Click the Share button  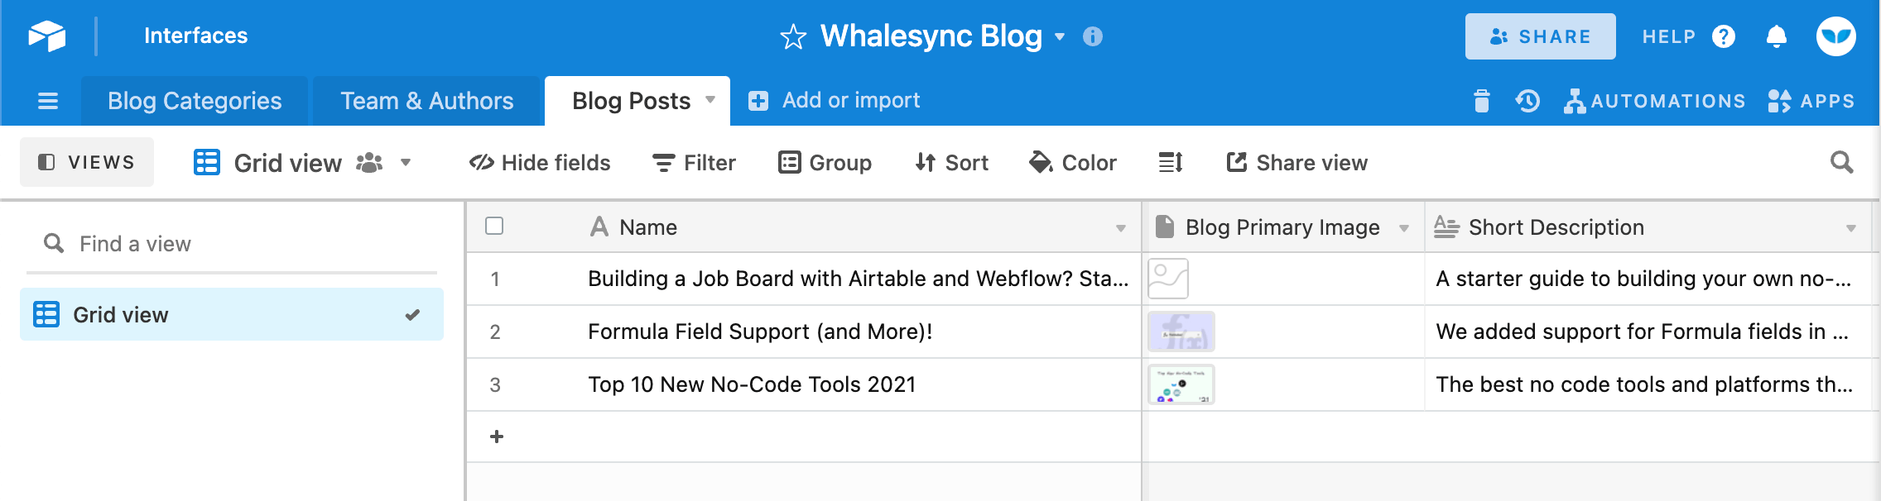(1540, 36)
